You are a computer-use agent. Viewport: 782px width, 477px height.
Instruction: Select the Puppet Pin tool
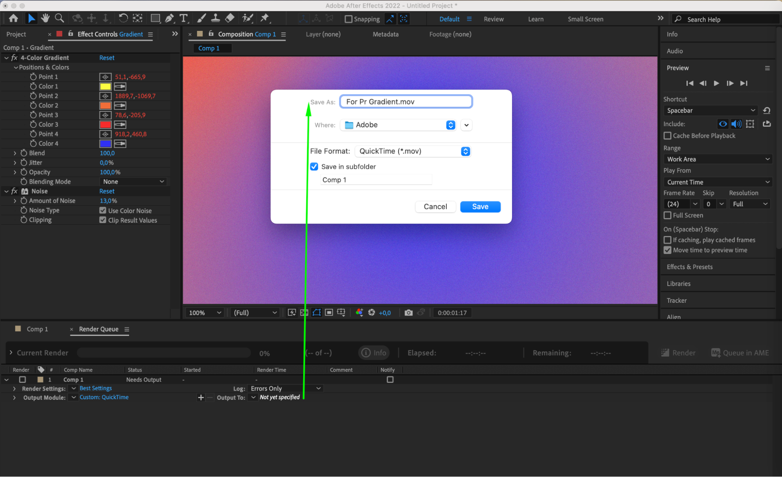tap(265, 18)
